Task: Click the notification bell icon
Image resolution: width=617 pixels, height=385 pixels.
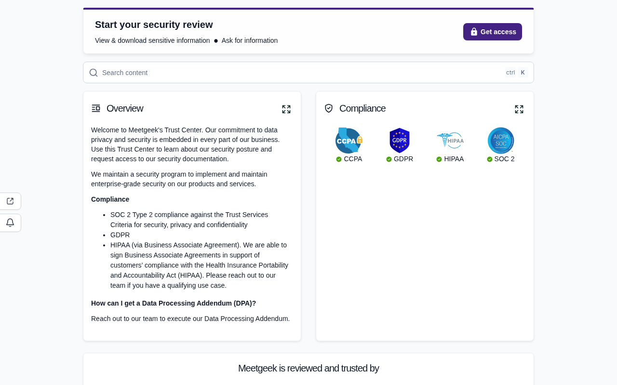Action: pyautogui.click(x=10, y=223)
